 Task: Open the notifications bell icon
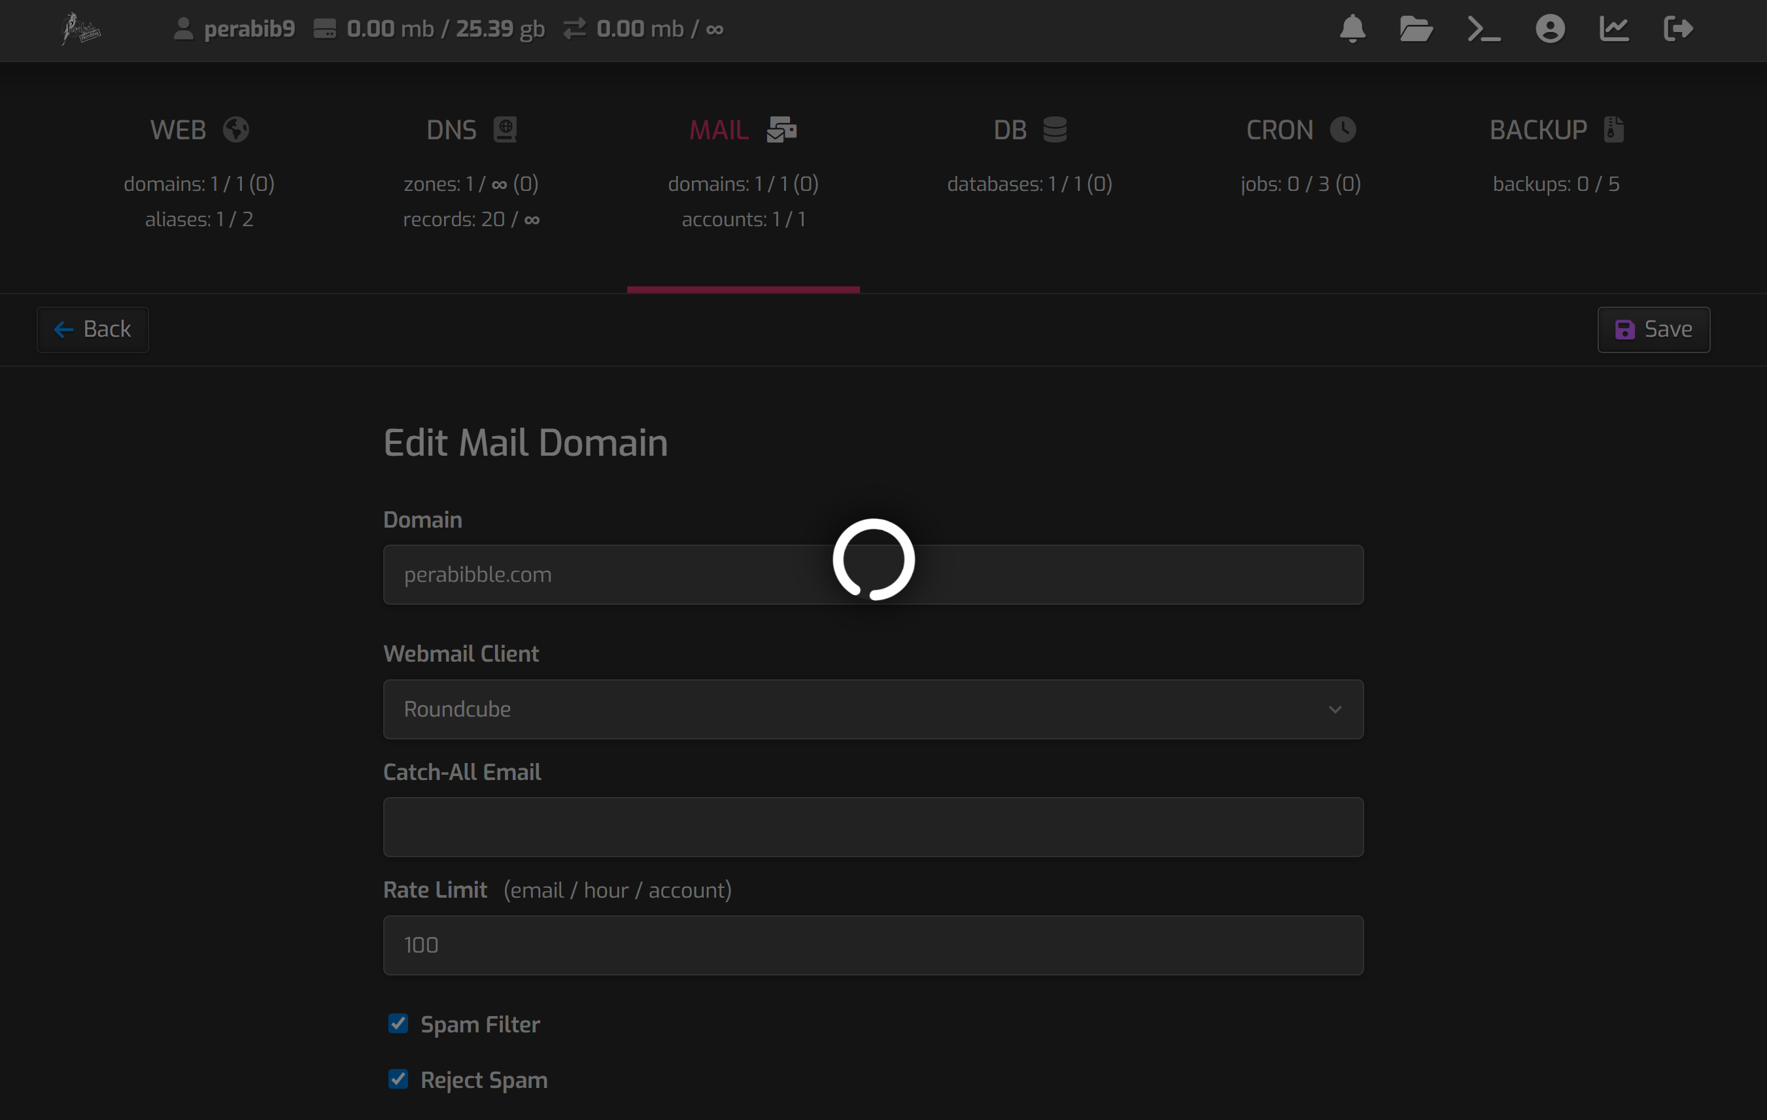[x=1352, y=29]
